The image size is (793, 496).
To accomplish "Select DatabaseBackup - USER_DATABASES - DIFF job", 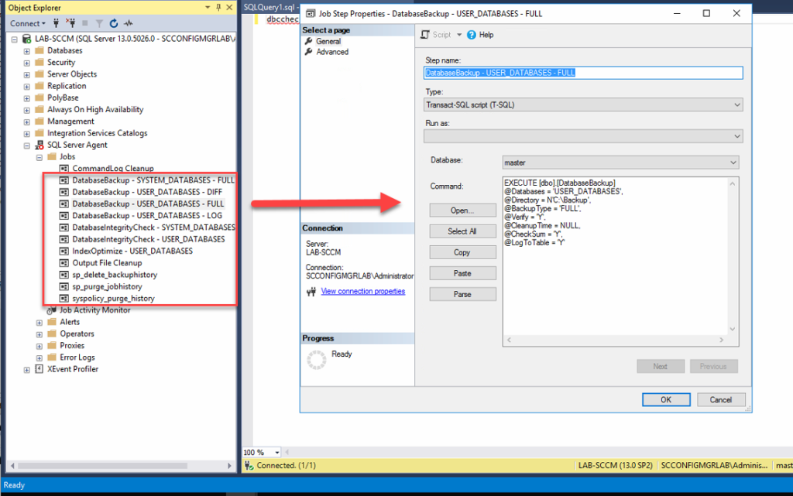I will coord(146,192).
